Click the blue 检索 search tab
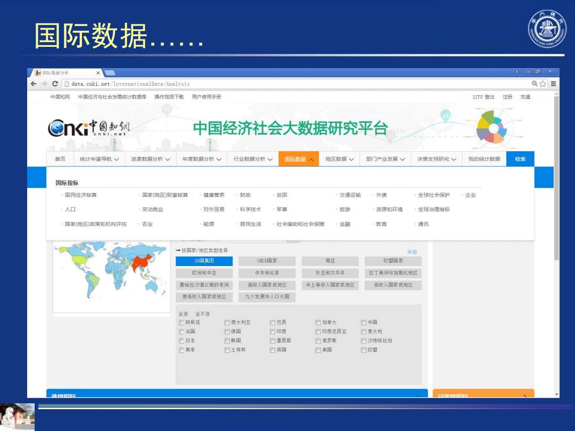The height and width of the screenshot is (431, 575). (x=520, y=159)
